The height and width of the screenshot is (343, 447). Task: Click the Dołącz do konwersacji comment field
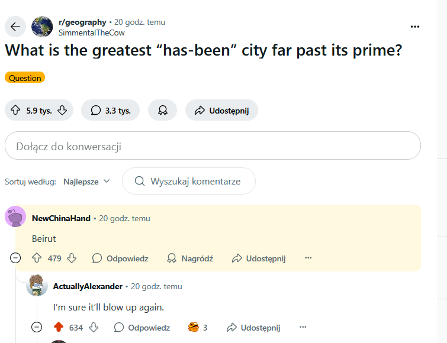point(213,146)
